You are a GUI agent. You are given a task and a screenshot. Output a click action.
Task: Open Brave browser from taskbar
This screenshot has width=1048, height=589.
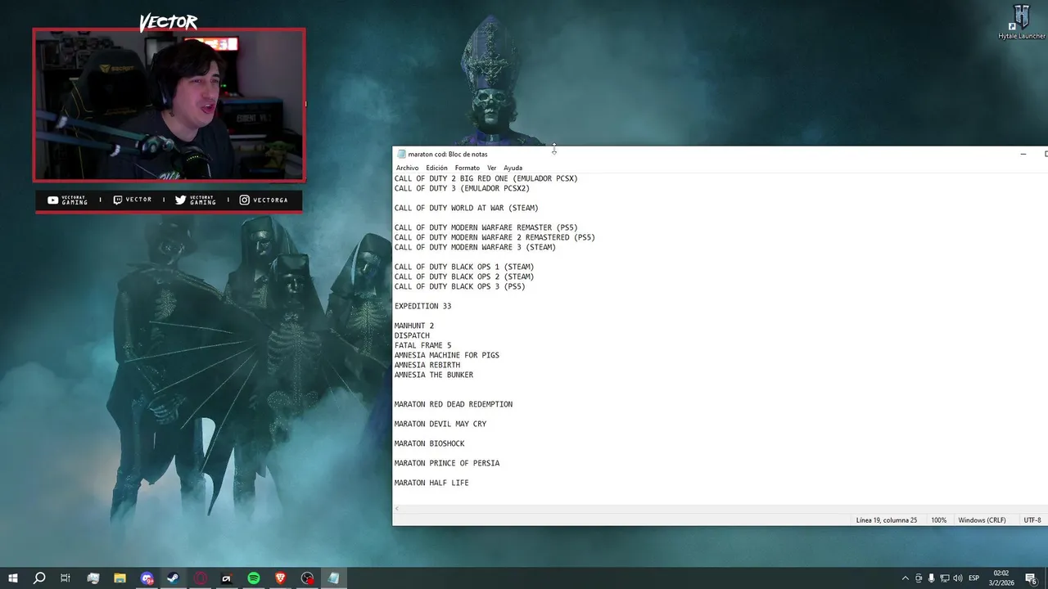tap(281, 578)
